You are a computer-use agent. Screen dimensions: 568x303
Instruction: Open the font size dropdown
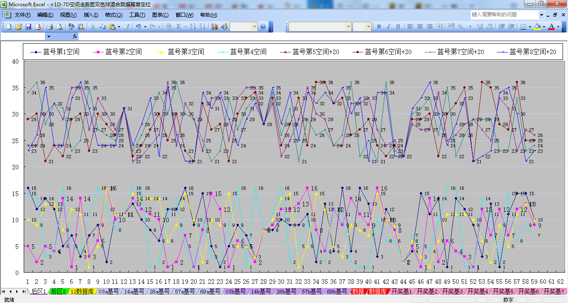point(368,27)
